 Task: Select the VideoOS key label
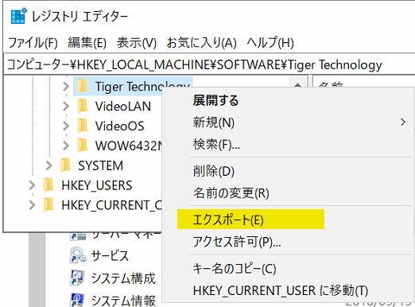click(x=119, y=126)
